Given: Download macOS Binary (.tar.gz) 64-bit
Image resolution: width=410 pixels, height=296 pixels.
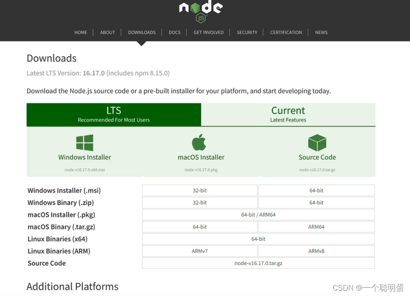Looking at the screenshot, I should 200,227.
